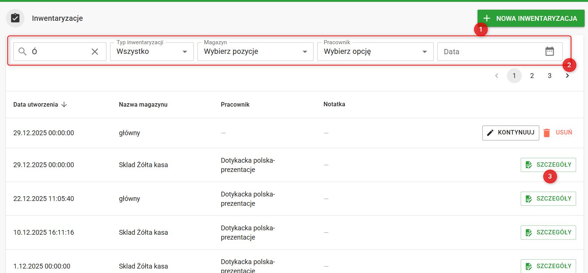Screen dimensions: 588x273
Task: Switch to page 3 of results
Action: pos(549,76)
